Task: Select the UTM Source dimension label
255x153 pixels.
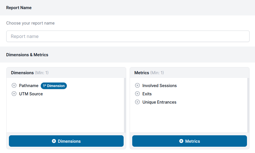Action: click(31, 94)
